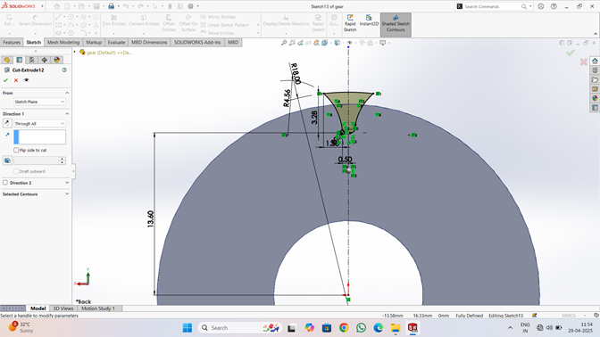Viewport: 600px width, 337px height.
Task: Open the DimXpertManager tab
Action: tap(45, 60)
